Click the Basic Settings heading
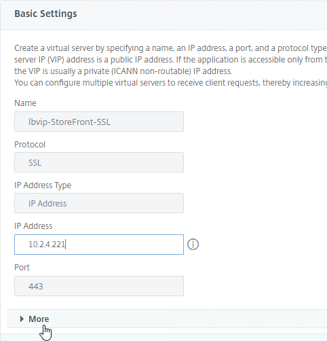Image resolution: width=327 pixels, height=341 pixels. [x=45, y=14]
